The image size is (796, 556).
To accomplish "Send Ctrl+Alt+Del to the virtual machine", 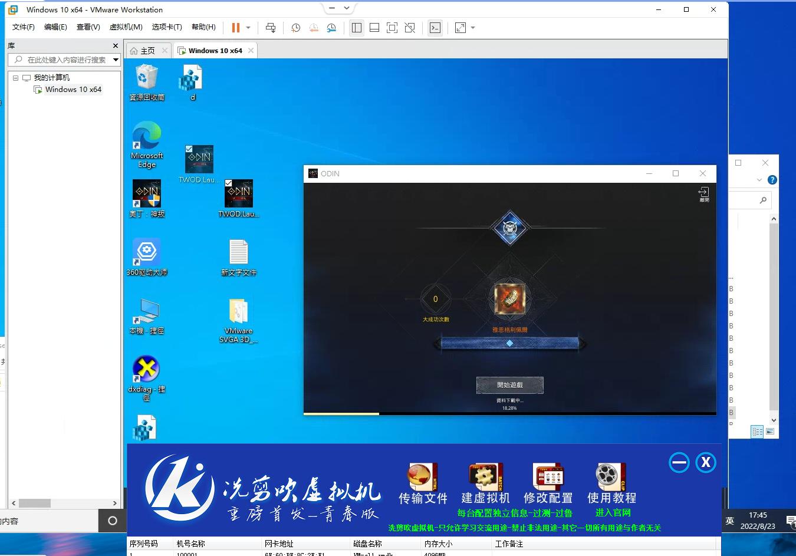I will click(271, 28).
